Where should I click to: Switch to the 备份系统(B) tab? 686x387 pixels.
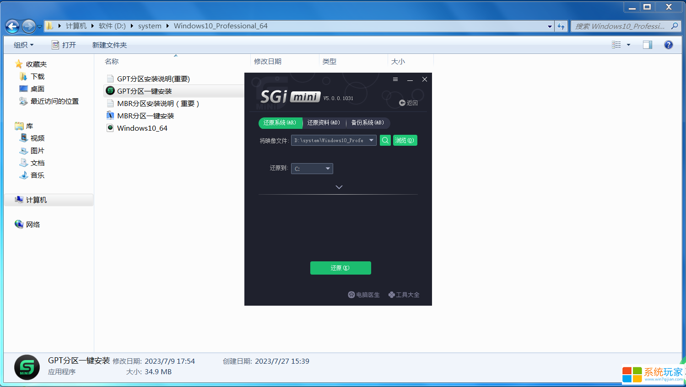[x=367, y=123]
